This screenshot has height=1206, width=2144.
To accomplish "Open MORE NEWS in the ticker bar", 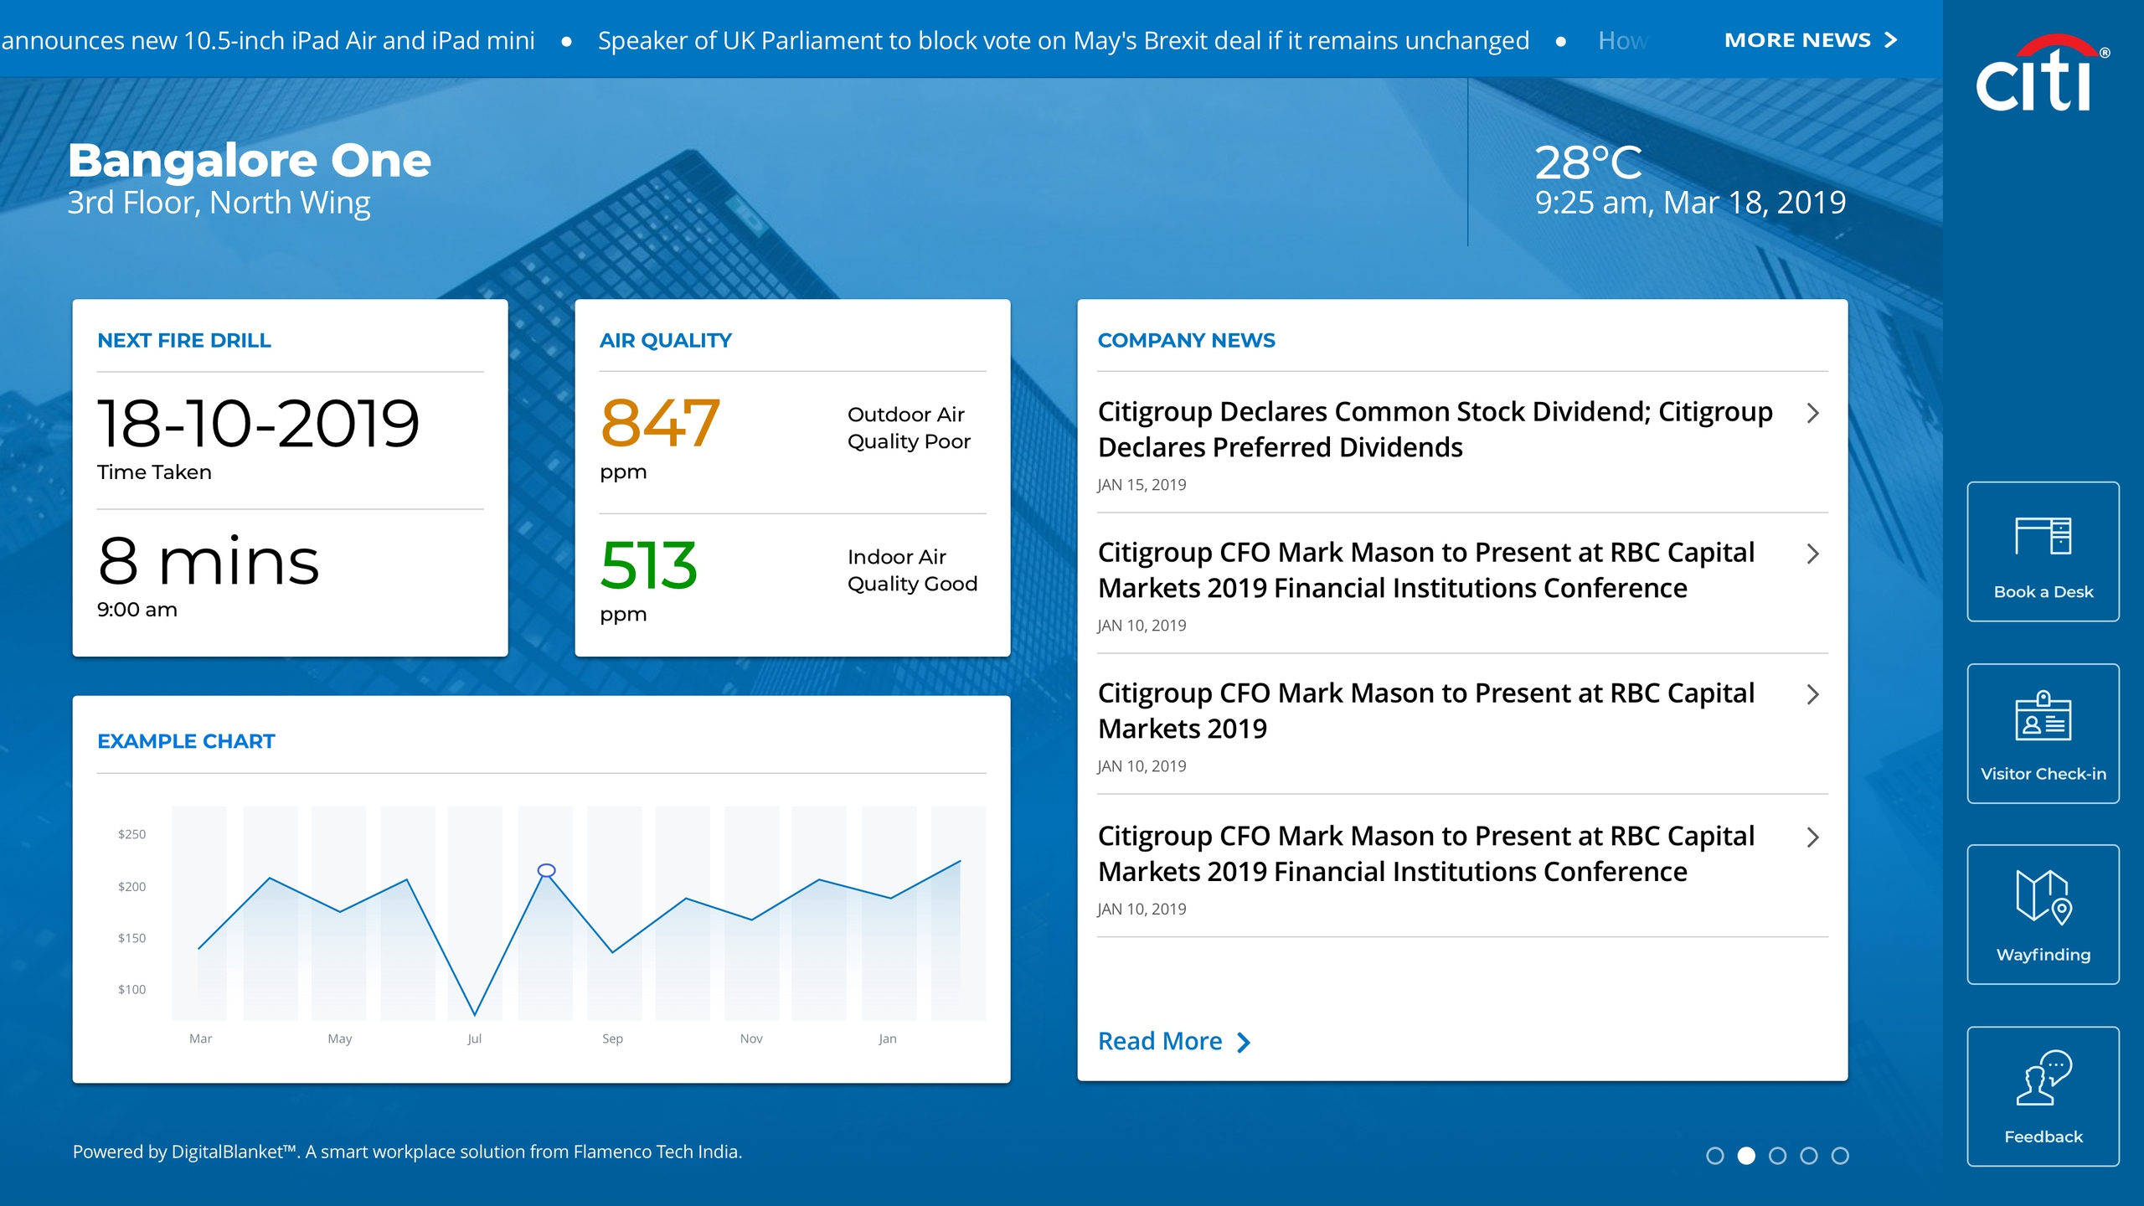I will click(1811, 40).
